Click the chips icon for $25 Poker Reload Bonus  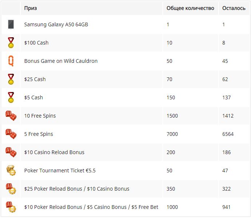pyautogui.click(x=11, y=189)
